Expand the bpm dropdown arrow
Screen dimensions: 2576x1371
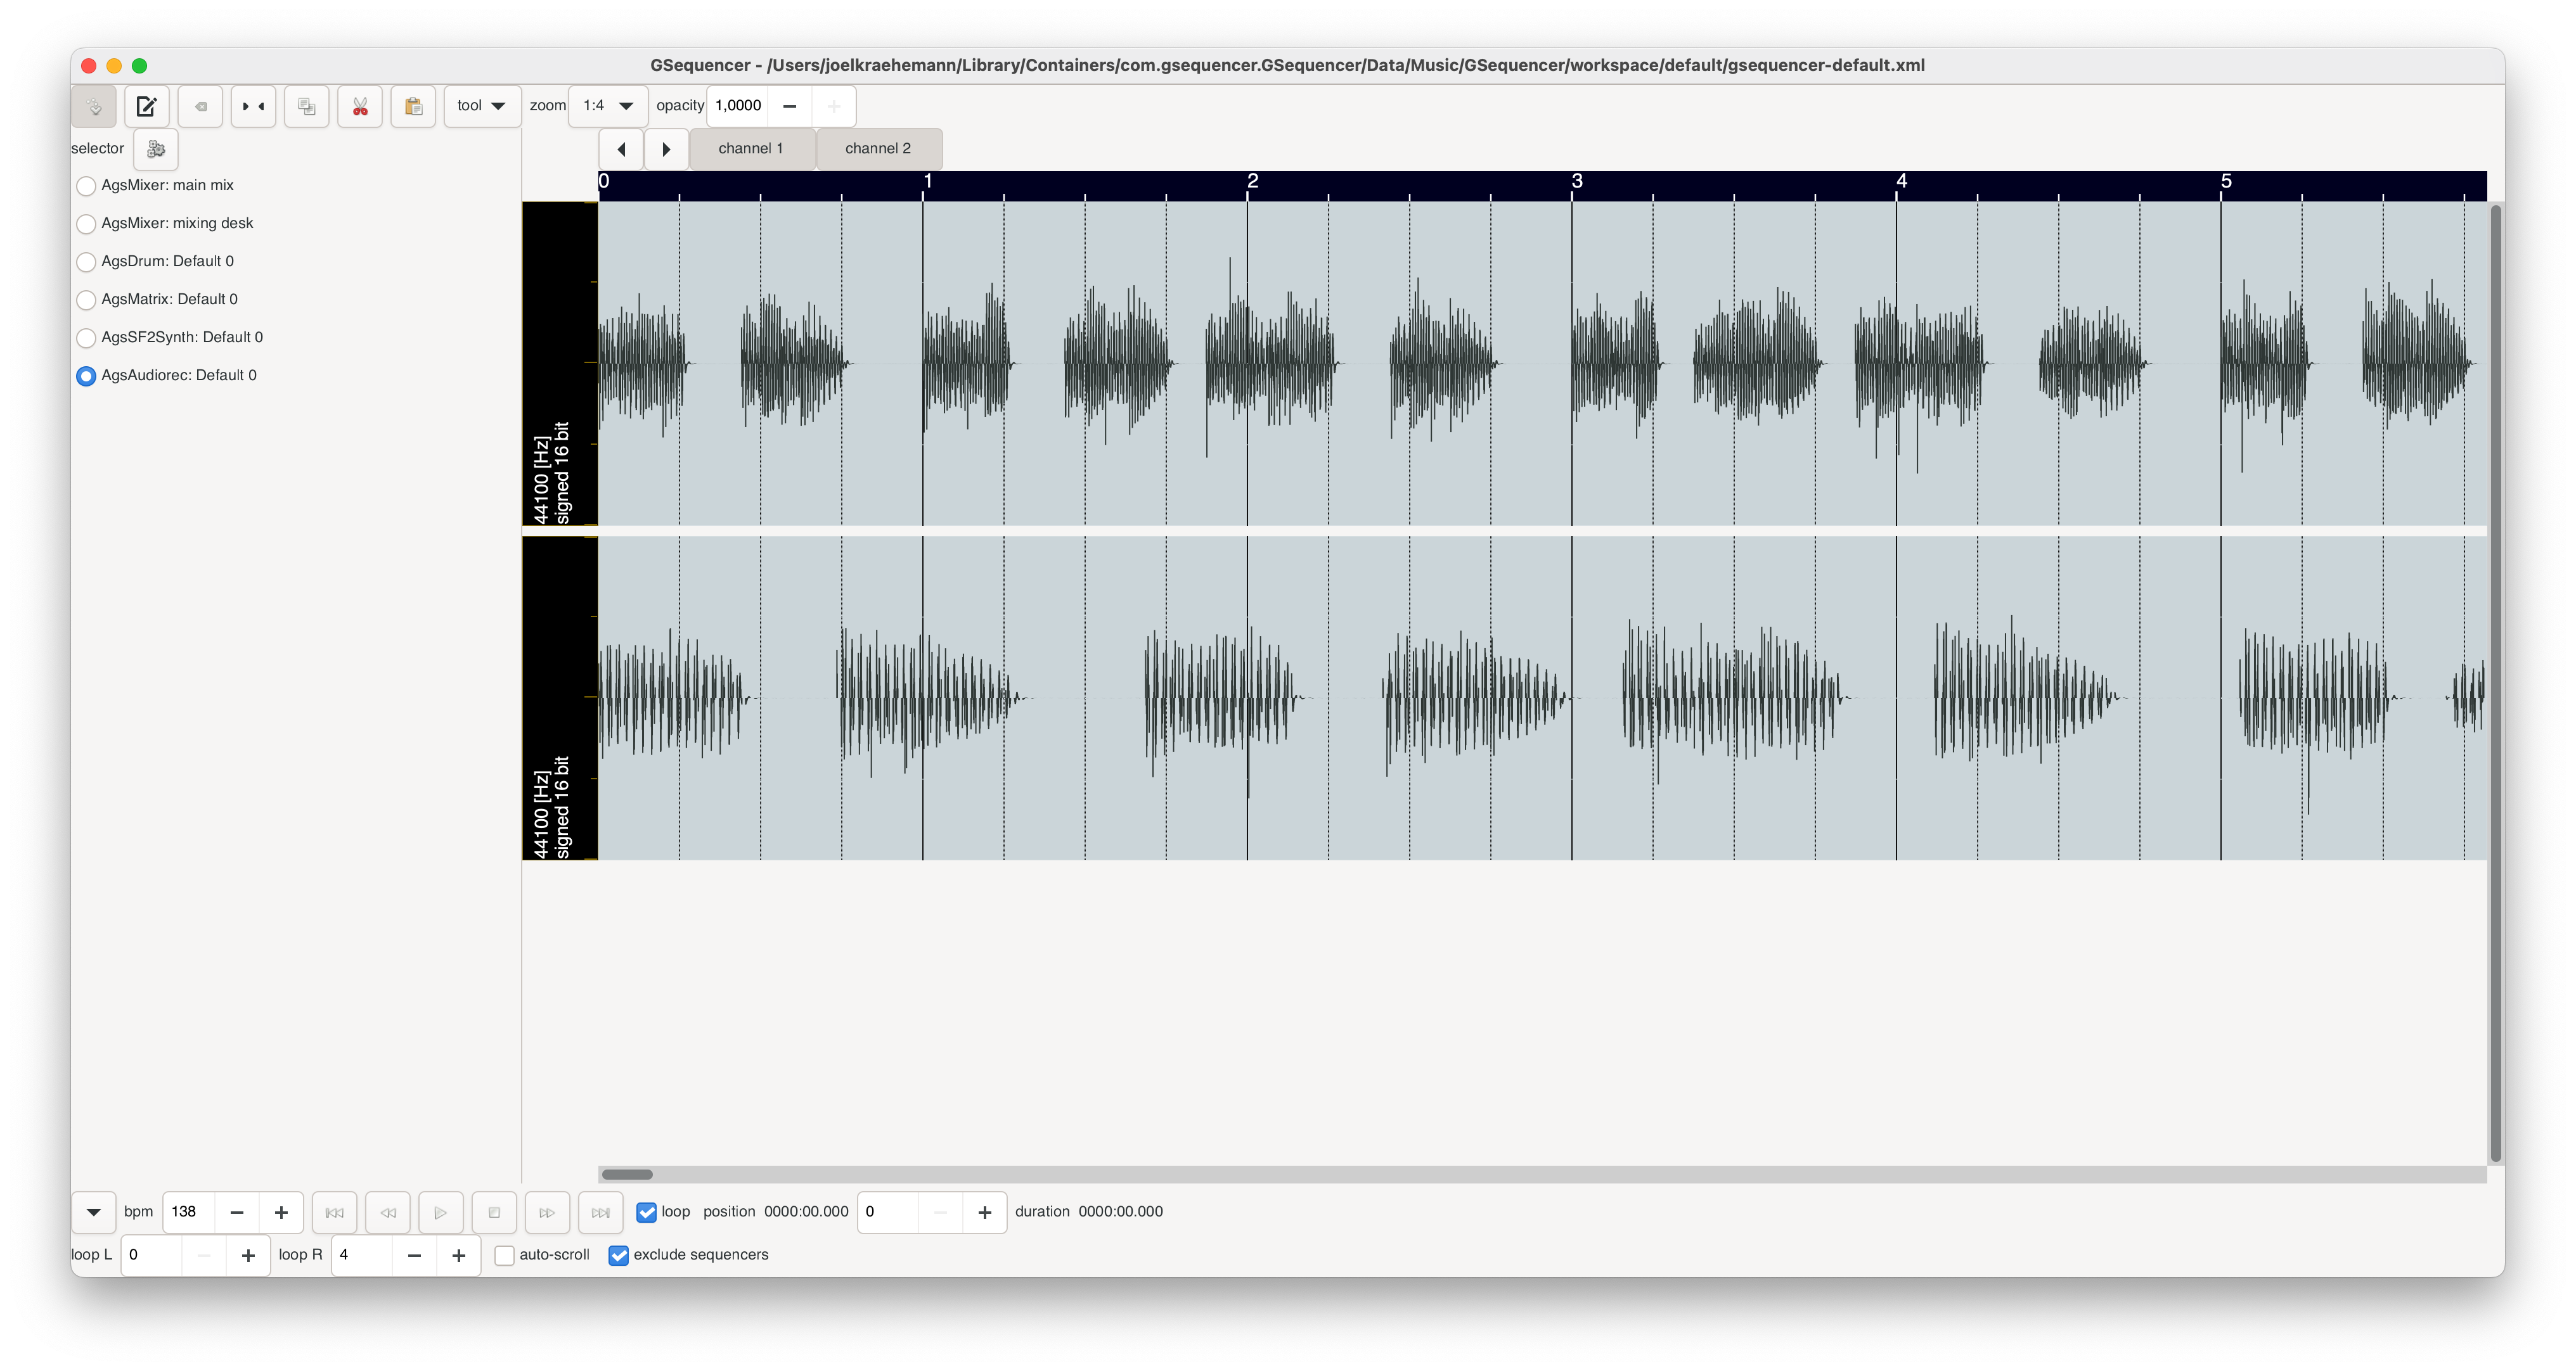pos(93,1211)
